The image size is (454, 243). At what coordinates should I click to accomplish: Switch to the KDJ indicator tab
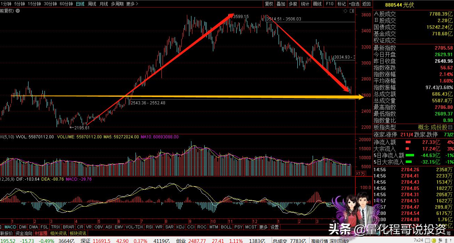coord(180,227)
